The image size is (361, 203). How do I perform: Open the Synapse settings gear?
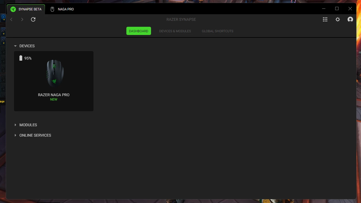(x=338, y=19)
